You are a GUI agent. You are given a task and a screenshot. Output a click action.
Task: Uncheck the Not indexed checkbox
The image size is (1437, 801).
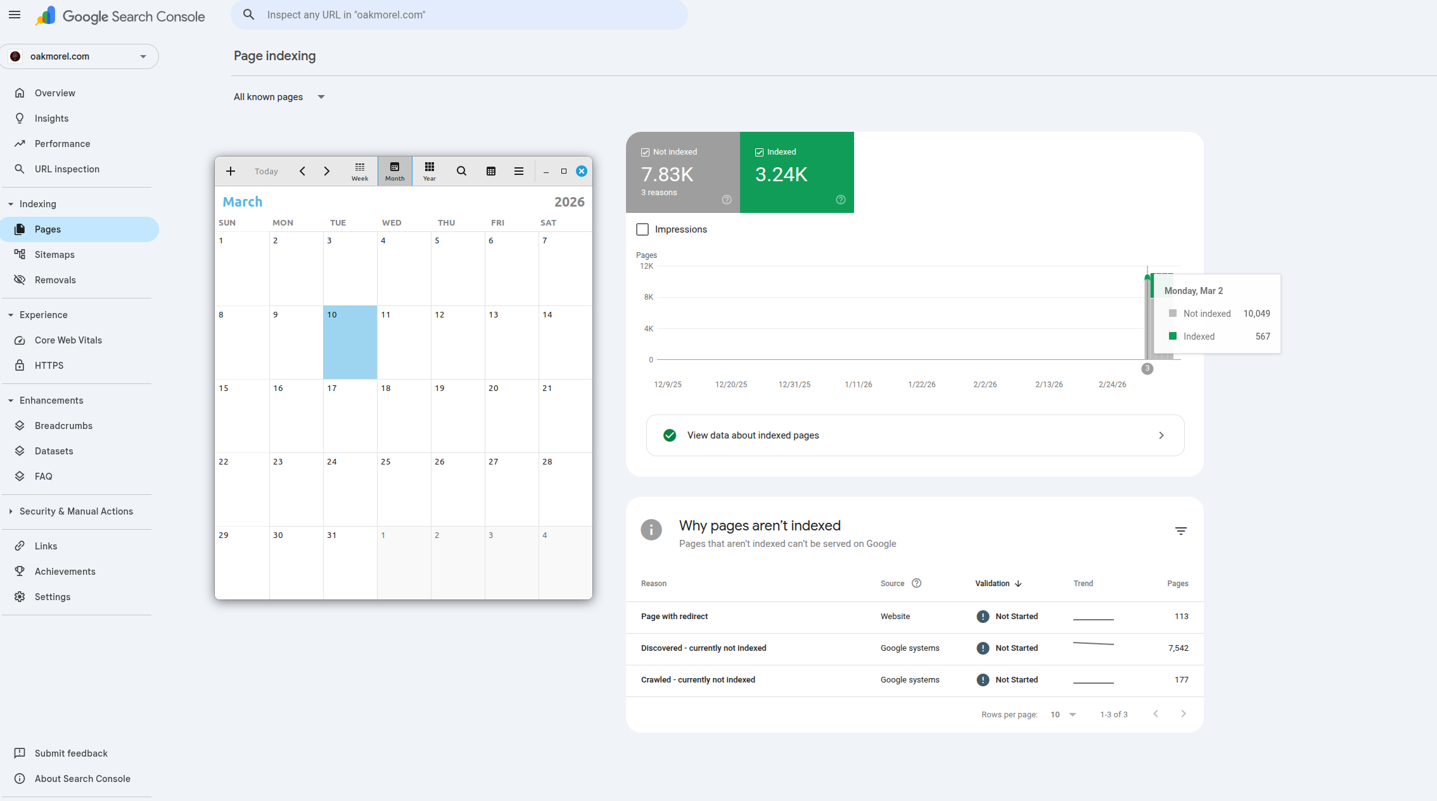pyautogui.click(x=645, y=152)
